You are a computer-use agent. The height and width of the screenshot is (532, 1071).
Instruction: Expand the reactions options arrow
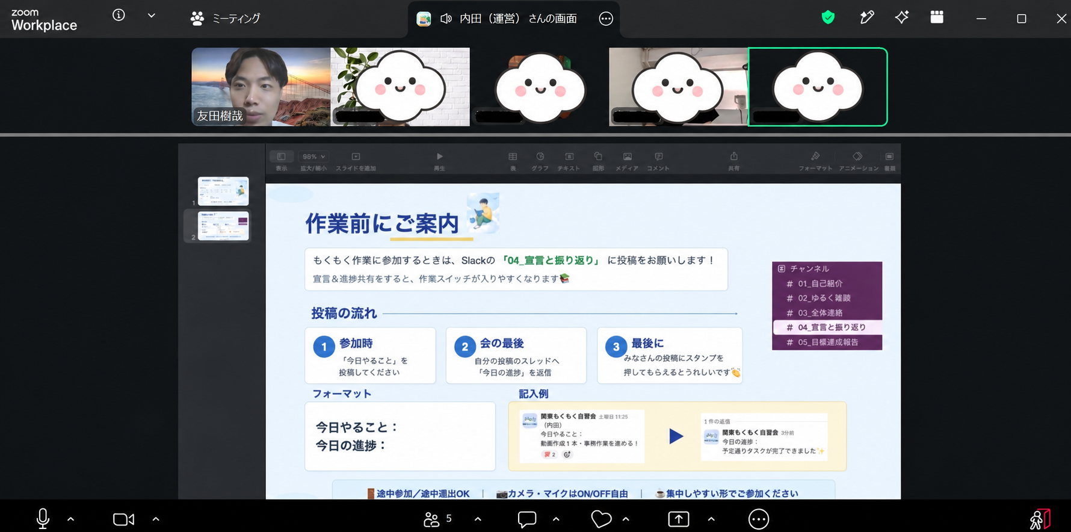pyautogui.click(x=626, y=519)
